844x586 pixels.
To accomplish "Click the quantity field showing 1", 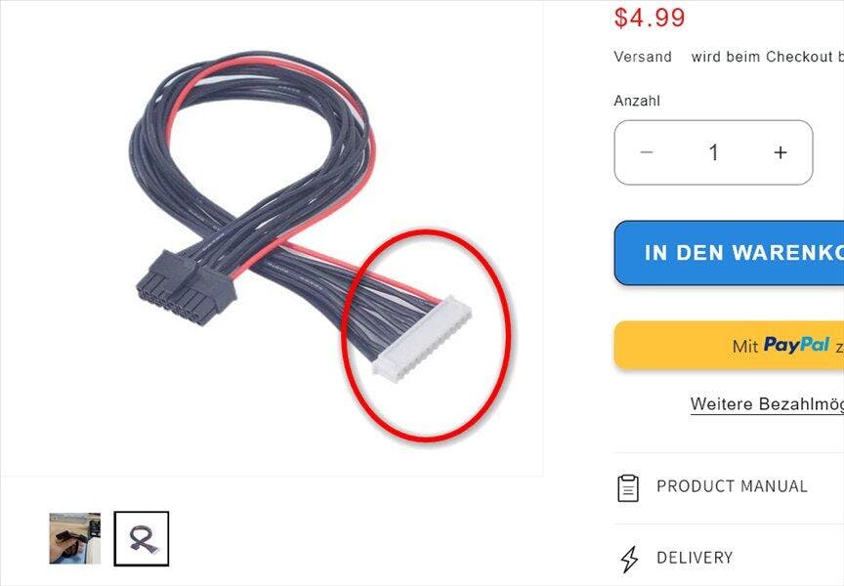I will point(714,152).
